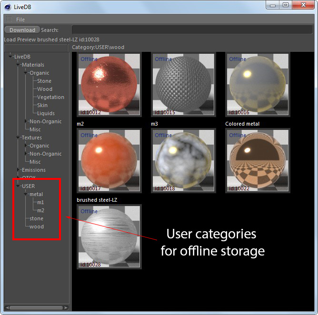
Task: Expand the Emissions tree node
Action: 18,170
